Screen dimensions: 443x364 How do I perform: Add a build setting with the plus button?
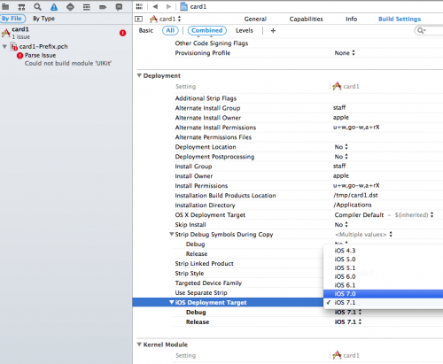click(273, 30)
